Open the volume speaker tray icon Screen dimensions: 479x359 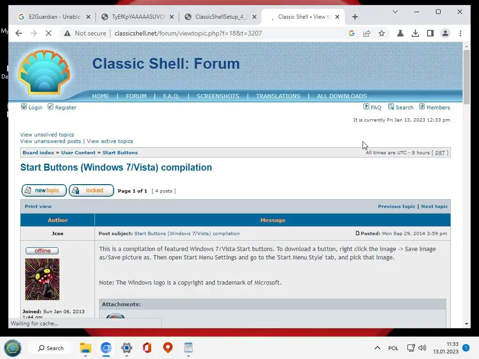pos(422,348)
